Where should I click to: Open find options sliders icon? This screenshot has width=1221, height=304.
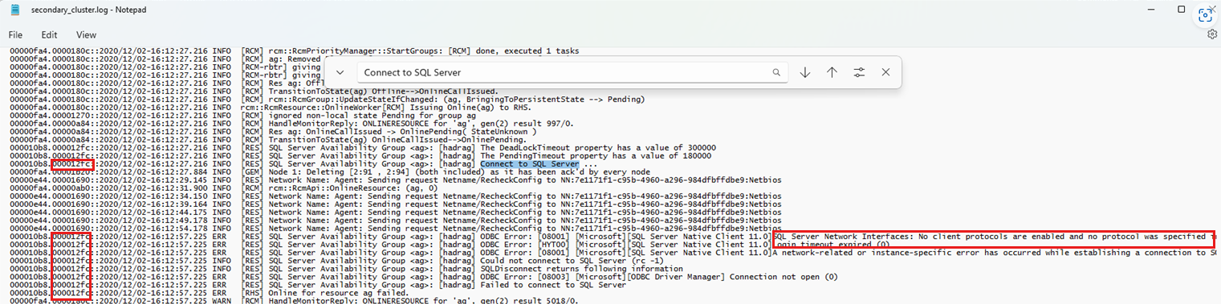coord(859,72)
